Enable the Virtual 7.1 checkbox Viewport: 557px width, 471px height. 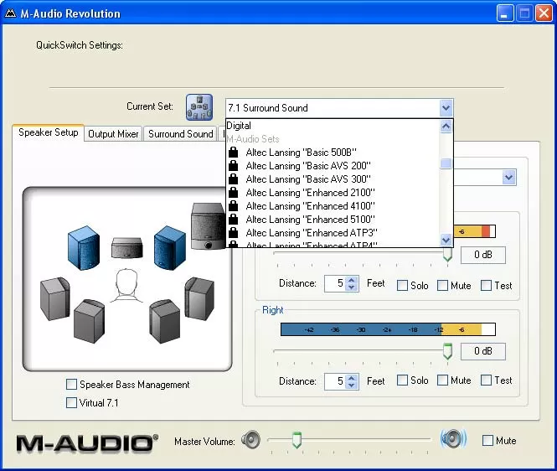[71, 403]
